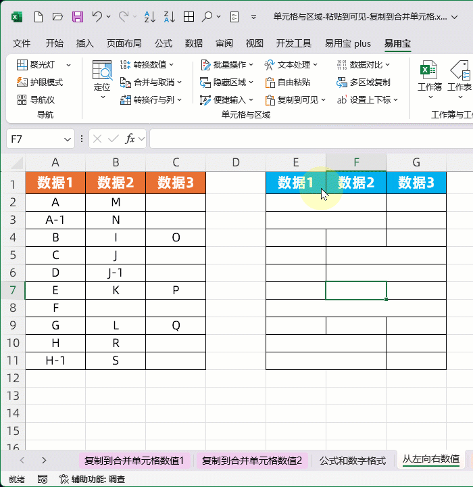Click the Undo arrow icon
The height and width of the screenshot is (487, 473).
point(97,16)
